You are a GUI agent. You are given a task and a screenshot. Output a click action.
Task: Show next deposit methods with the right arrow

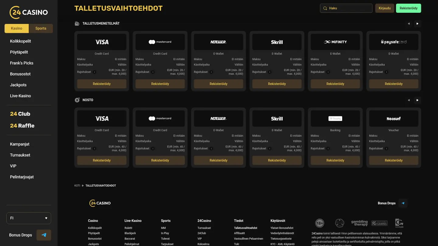coord(417,24)
